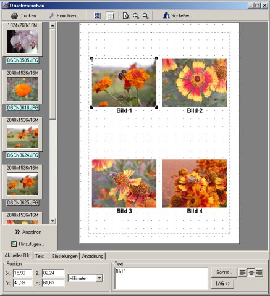Click the Hinzufügen add image icon
Image resolution: width=270 pixels, height=296 pixels.
point(14,244)
